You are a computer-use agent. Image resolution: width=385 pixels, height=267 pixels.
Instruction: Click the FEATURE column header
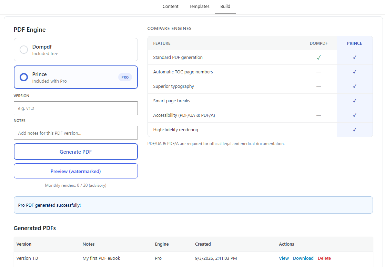click(x=162, y=43)
